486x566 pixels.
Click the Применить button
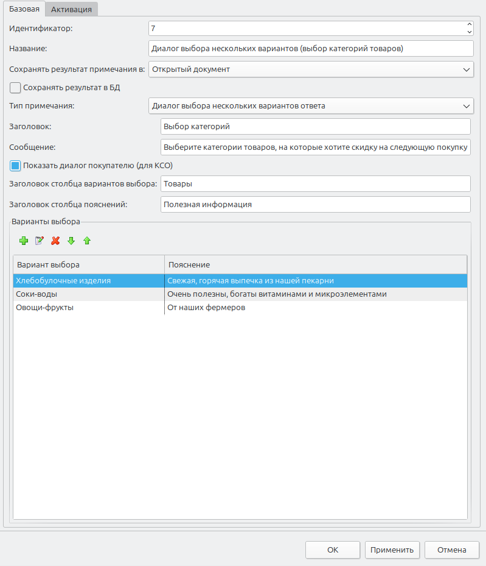coord(392,550)
